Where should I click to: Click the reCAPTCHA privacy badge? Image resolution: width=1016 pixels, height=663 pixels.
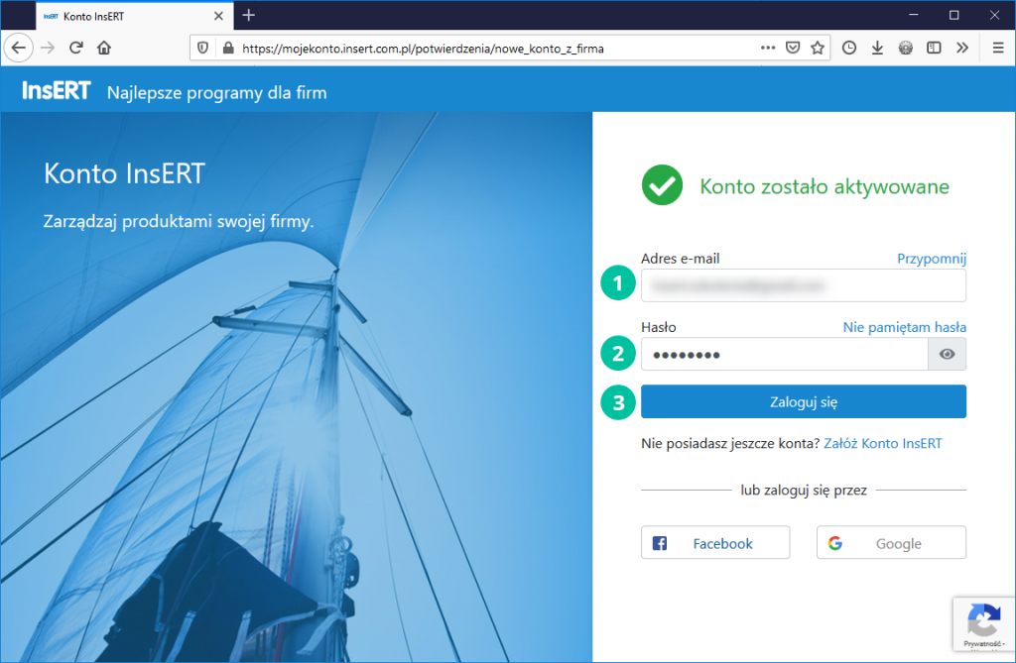point(983,624)
